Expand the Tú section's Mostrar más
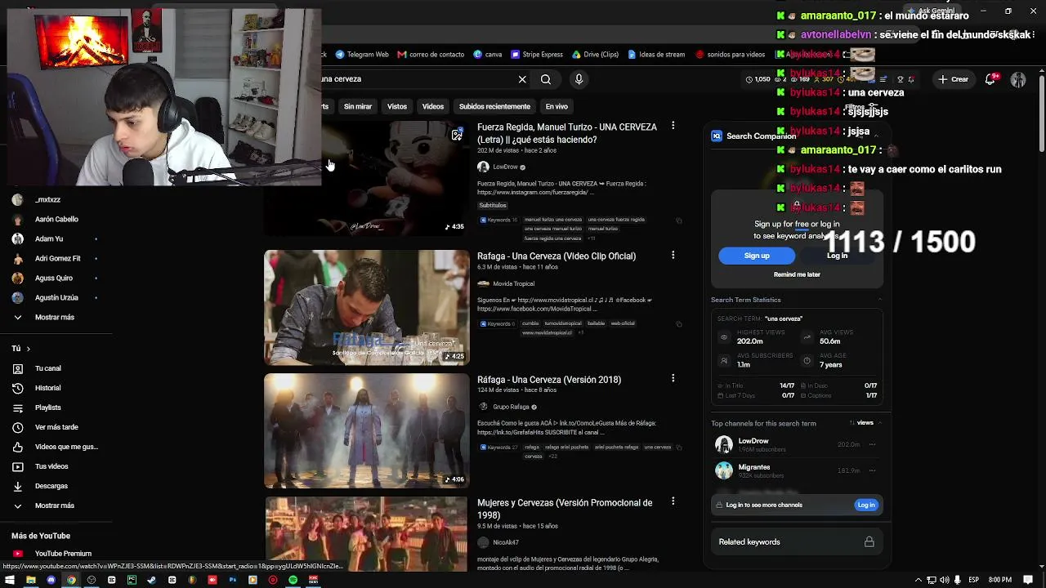Viewport: 1046px width, 588px height. pyautogui.click(x=56, y=506)
